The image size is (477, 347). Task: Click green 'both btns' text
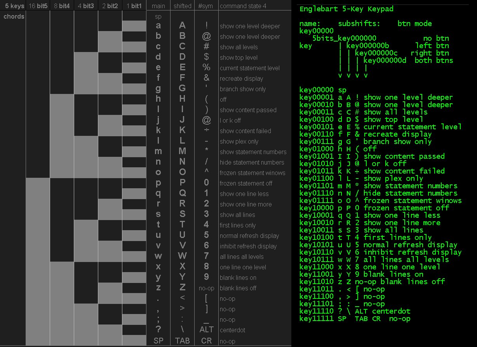(x=434, y=61)
